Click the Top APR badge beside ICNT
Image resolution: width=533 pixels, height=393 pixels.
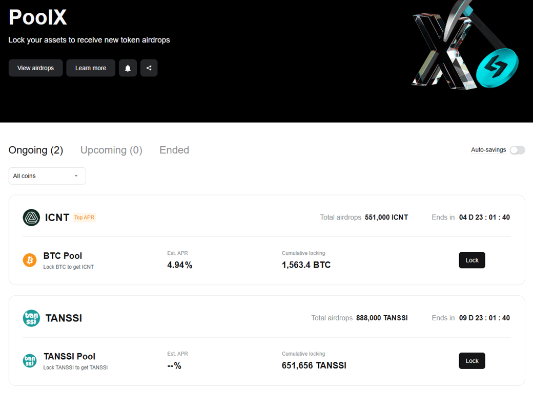[84, 217]
